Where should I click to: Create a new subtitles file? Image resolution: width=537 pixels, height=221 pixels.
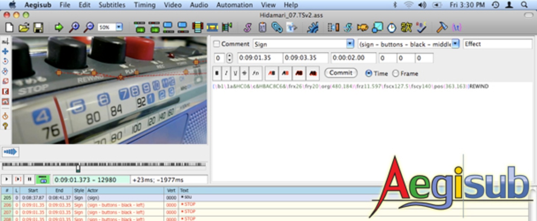(9, 27)
